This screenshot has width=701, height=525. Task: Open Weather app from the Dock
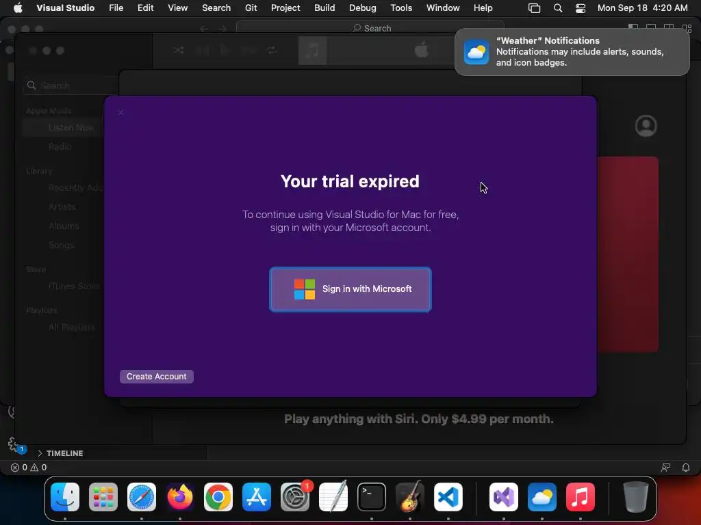point(542,497)
